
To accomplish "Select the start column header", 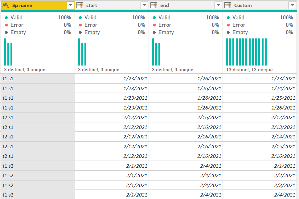I will 112,5.
